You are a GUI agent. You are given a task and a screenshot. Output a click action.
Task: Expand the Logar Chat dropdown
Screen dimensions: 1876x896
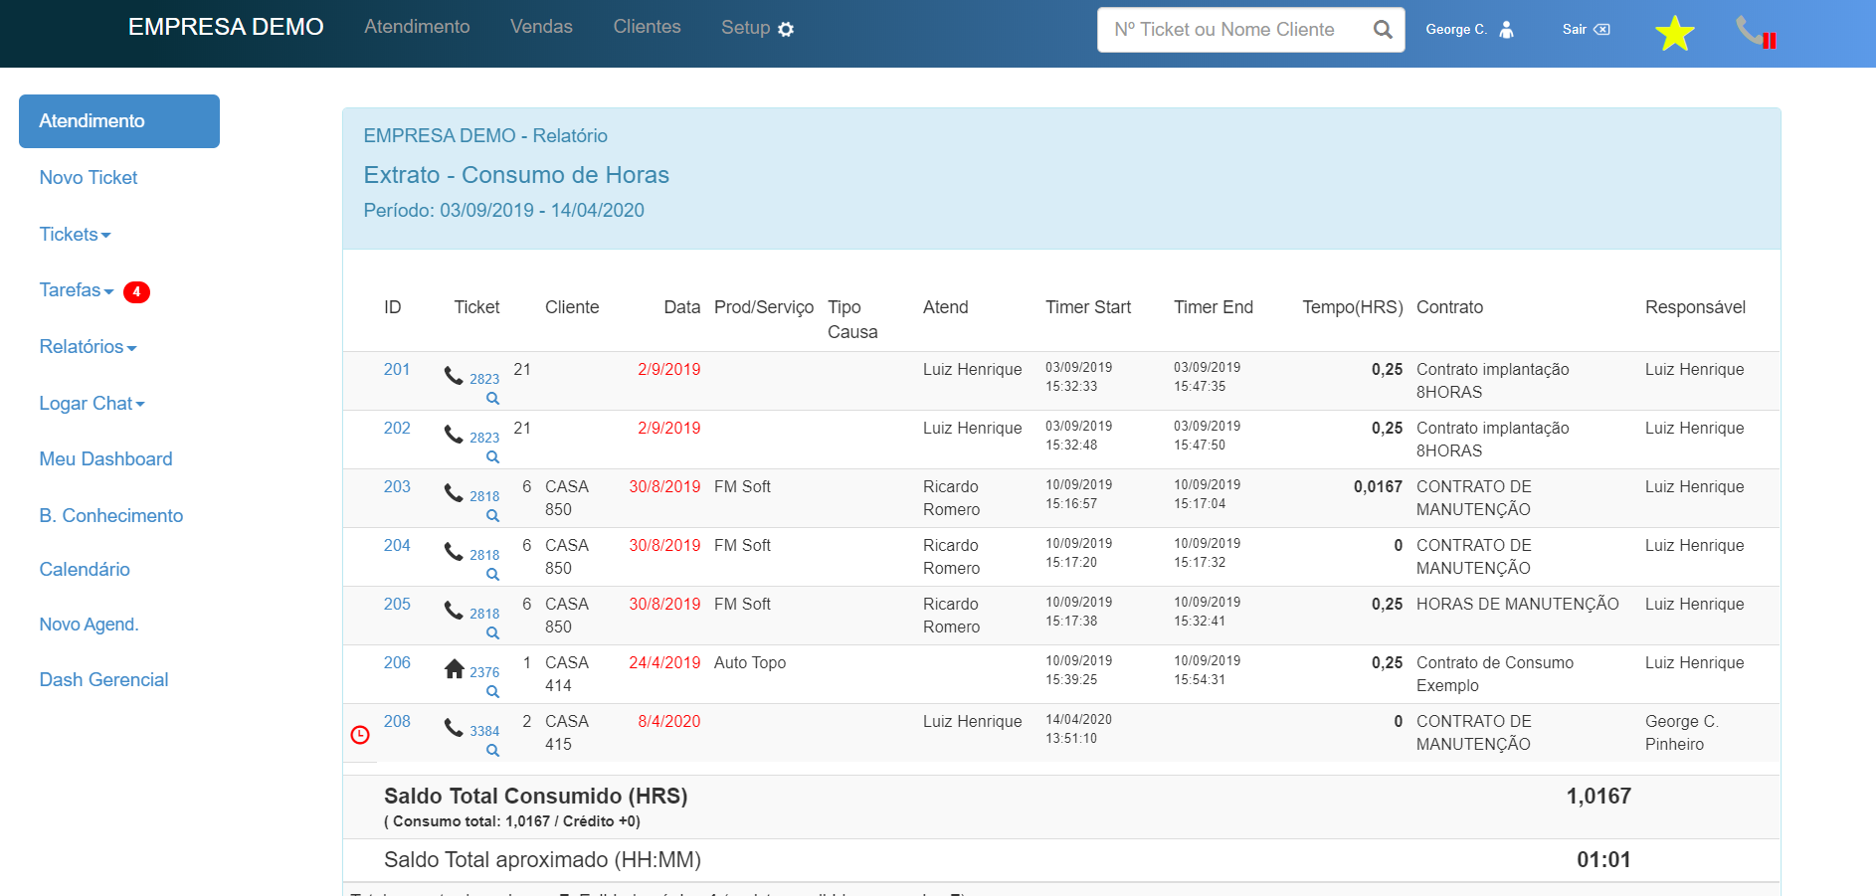[92, 403]
